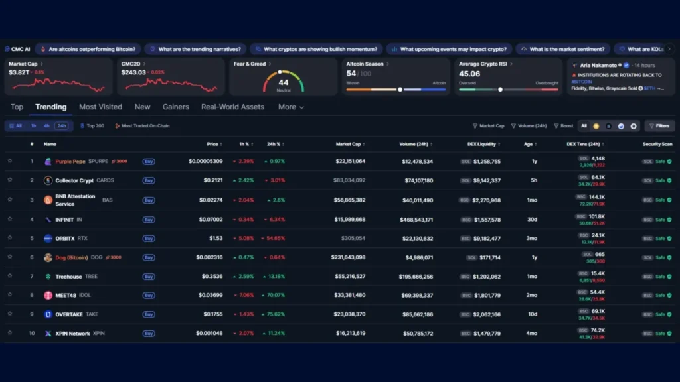Sort table by 1h % column

(x=246, y=144)
